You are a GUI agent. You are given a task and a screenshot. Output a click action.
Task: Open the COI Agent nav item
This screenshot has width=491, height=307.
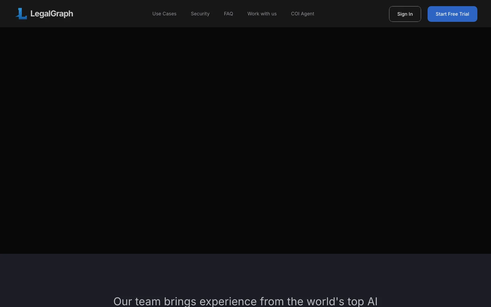[303, 14]
